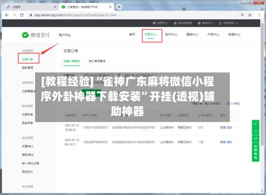Open the Chrome three-dot menu

[x=259, y=15]
